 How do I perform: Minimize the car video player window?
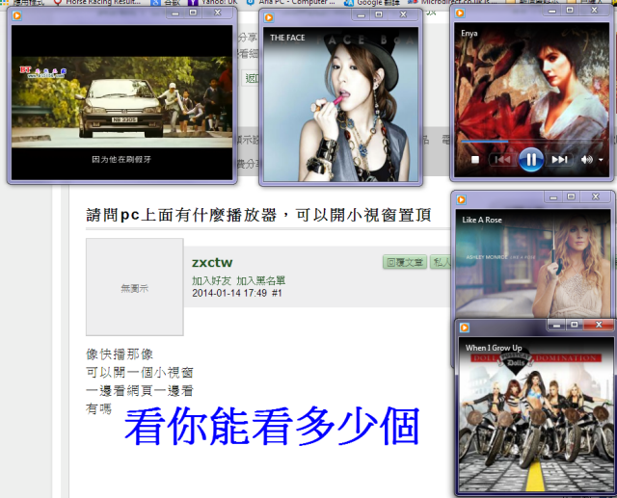pos(175,13)
